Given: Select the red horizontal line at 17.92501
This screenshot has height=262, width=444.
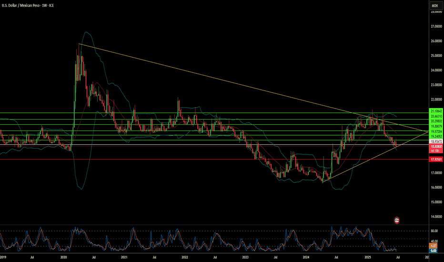Looking at the screenshot, I should (214, 159).
